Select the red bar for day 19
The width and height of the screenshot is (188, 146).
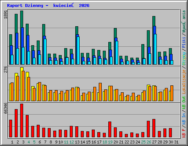click(x=110, y=130)
